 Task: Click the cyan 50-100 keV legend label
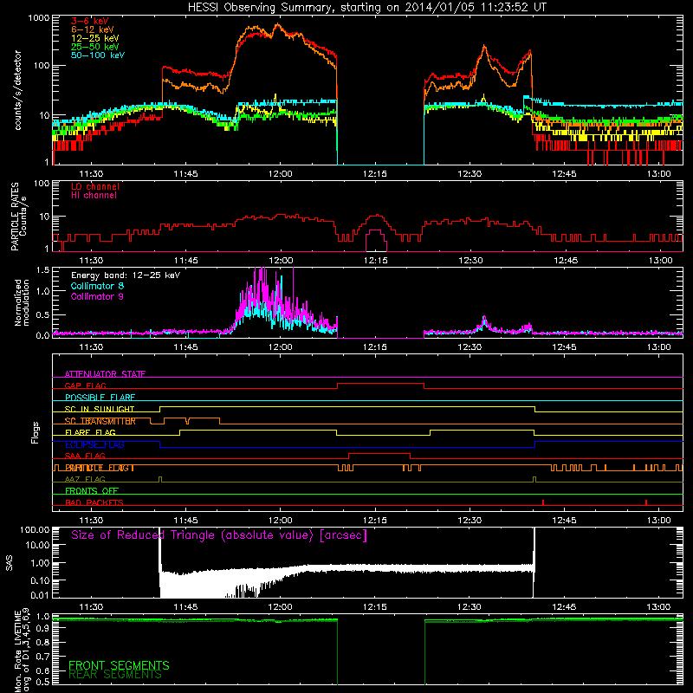click(x=98, y=55)
